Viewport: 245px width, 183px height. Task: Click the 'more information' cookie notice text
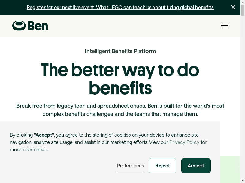point(29,149)
